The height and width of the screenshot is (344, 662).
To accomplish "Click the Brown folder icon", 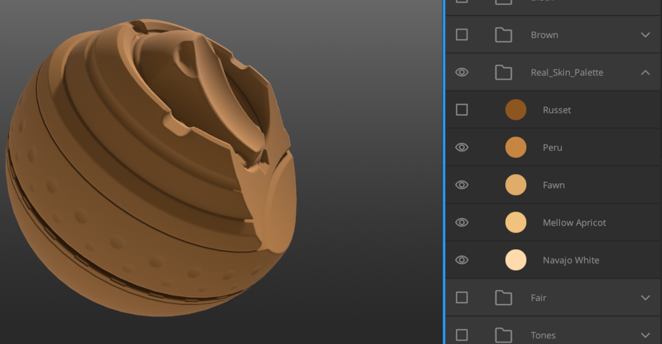I will 503,35.
